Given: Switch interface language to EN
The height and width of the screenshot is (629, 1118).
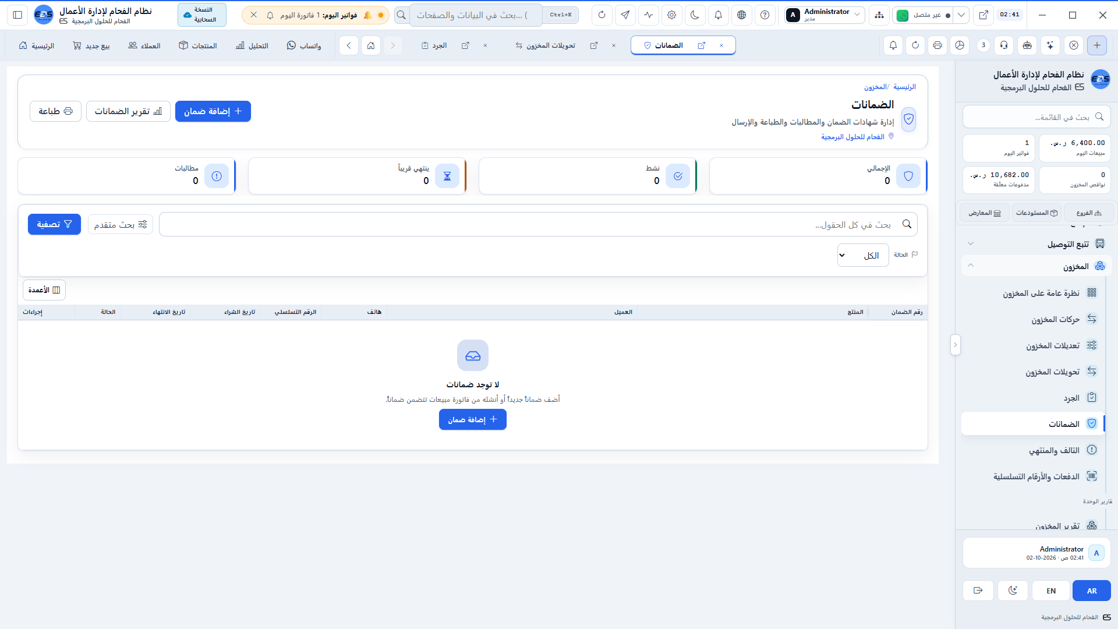Looking at the screenshot, I should click(1051, 591).
